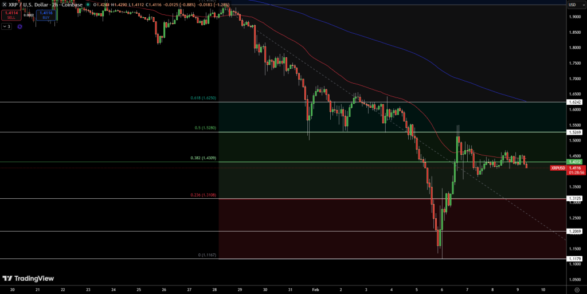This screenshot has width=587, height=294.
Task: Select the 0 (1.1167) Fibonacci label
Action: click(x=207, y=255)
